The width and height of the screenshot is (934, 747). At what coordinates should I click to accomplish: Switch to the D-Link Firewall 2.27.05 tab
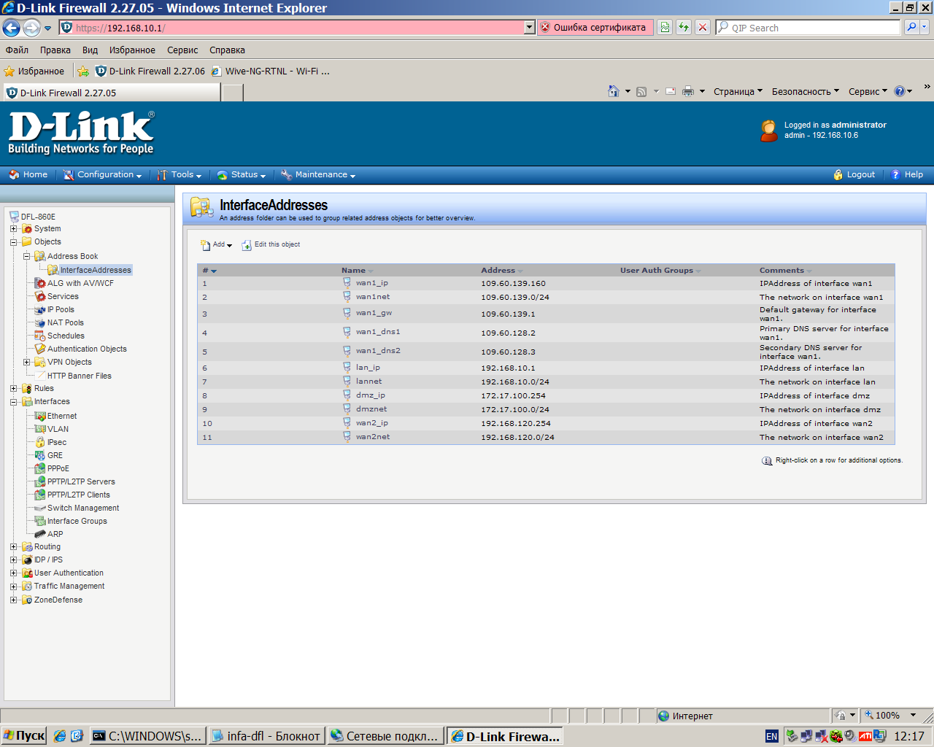tap(111, 93)
